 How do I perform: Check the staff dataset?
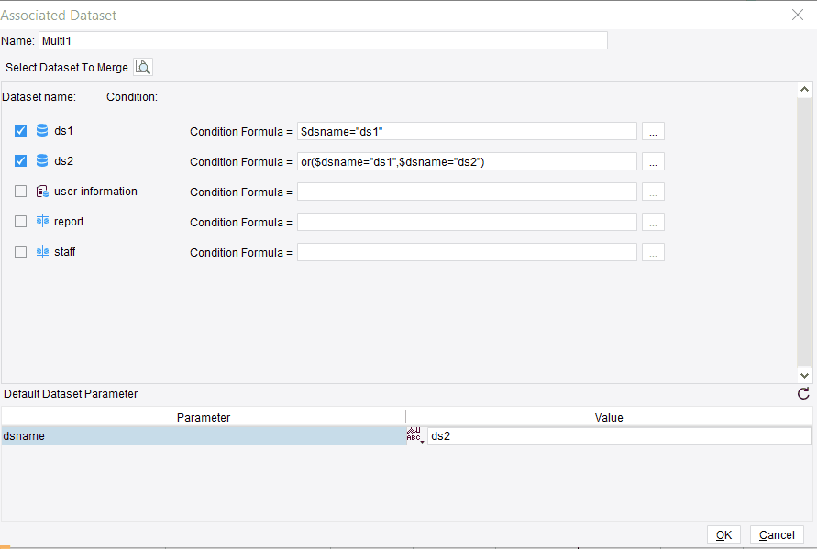pyautogui.click(x=20, y=251)
